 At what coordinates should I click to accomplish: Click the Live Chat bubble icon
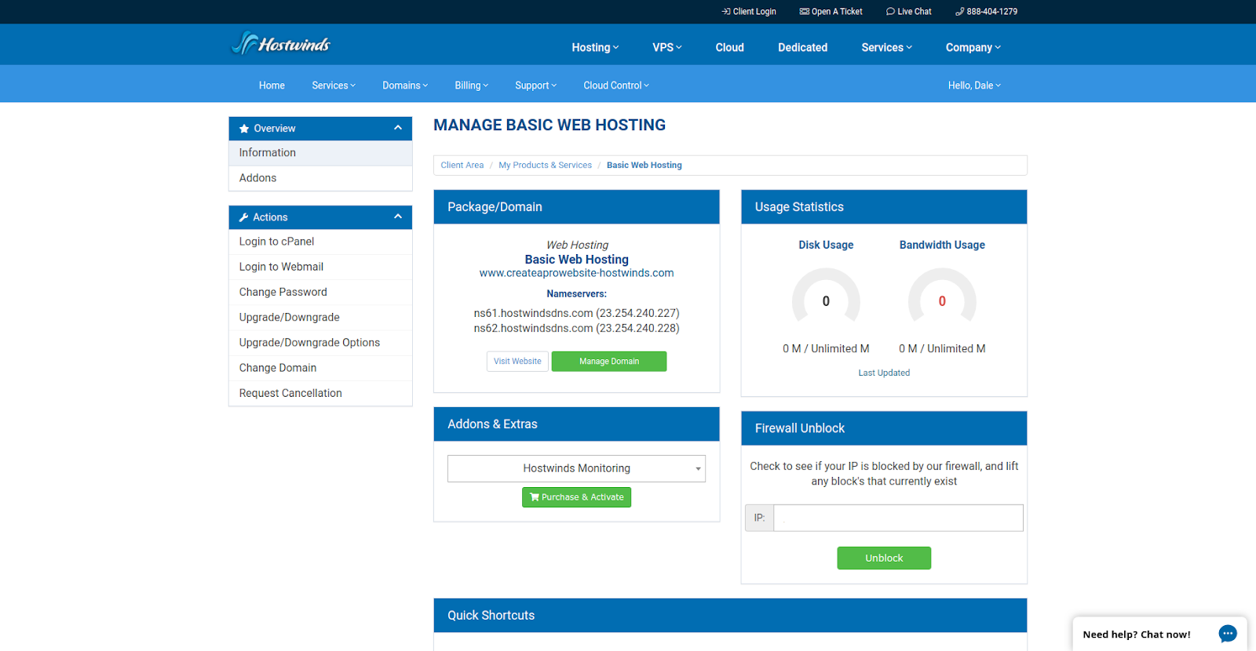point(890,12)
